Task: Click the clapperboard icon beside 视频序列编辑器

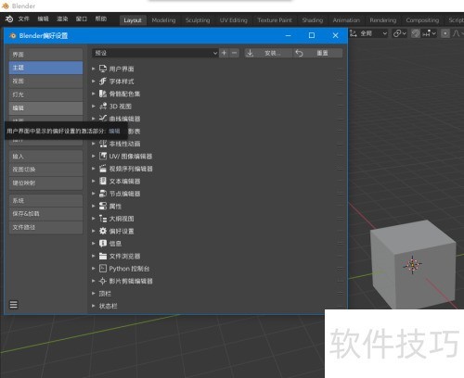Action: (103, 169)
